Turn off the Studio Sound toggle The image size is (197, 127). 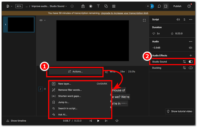[191, 62]
